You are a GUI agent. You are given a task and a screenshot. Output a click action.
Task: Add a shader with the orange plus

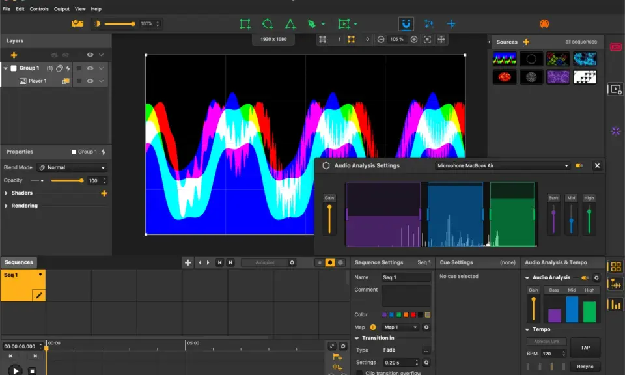(104, 193)
